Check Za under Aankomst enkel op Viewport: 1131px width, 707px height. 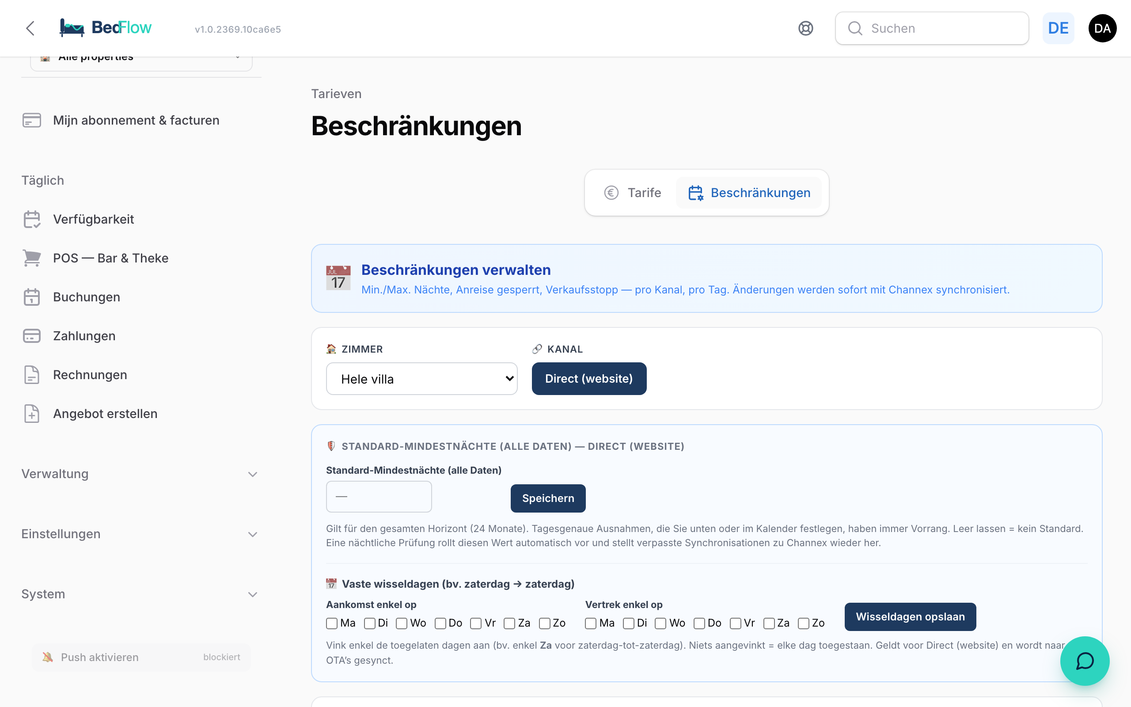[x=509, y=623]
